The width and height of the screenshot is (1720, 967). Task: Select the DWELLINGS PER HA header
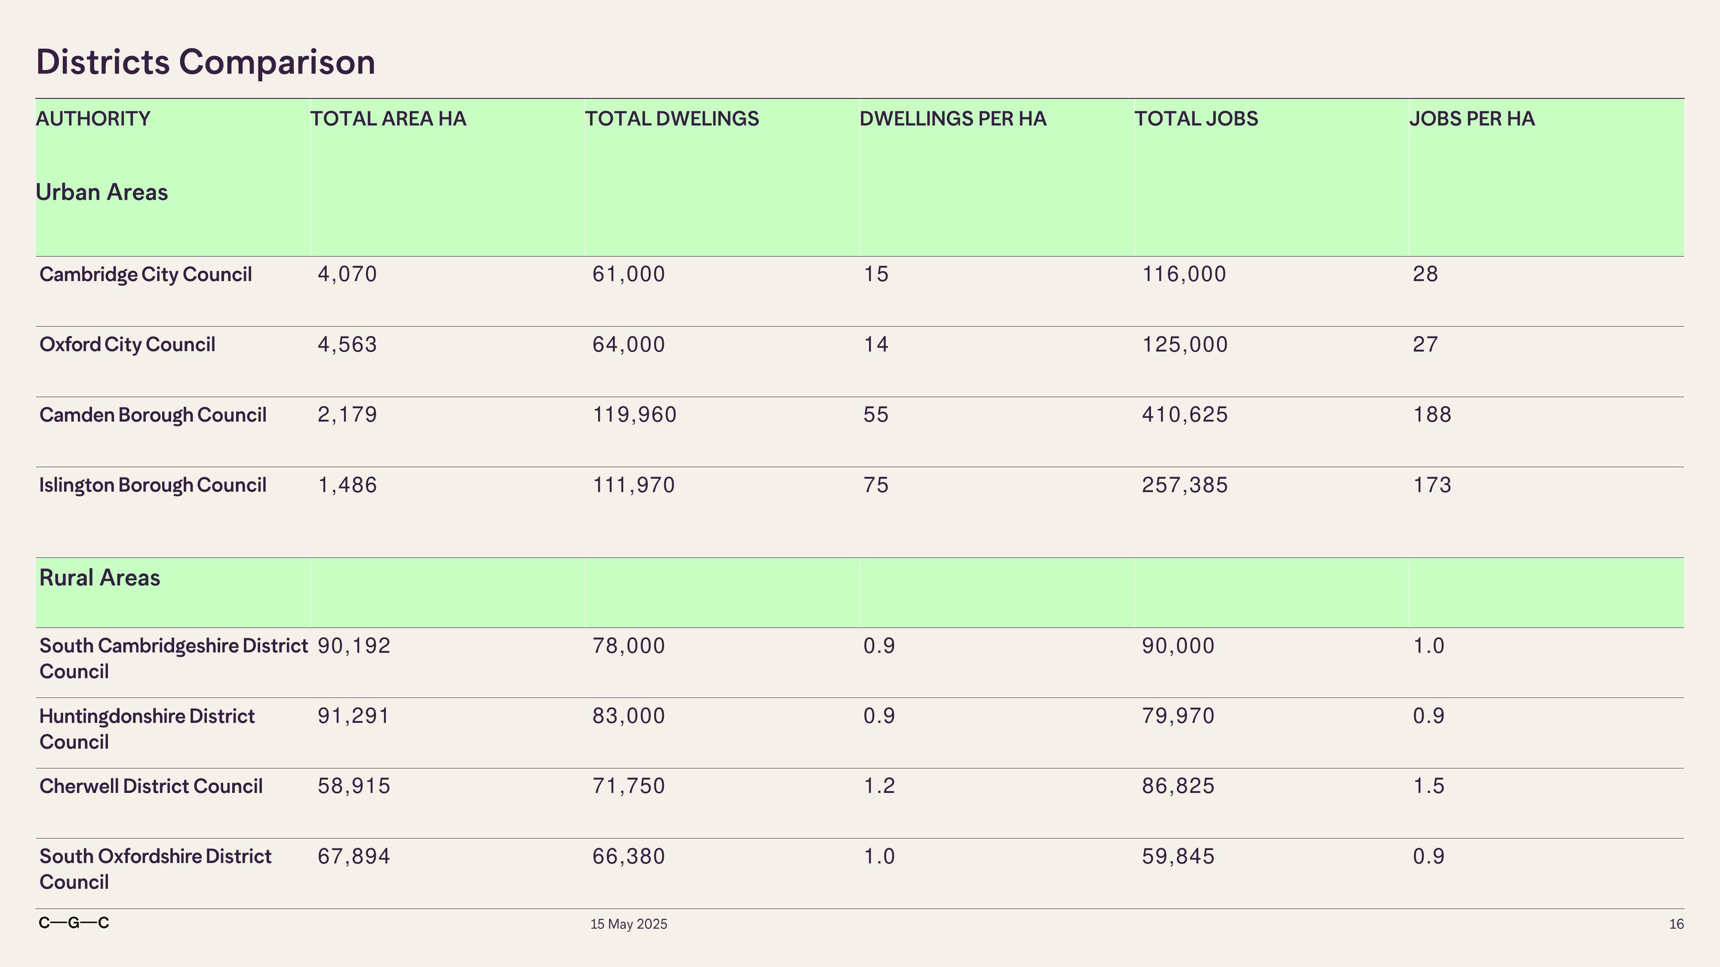[953, 119]
